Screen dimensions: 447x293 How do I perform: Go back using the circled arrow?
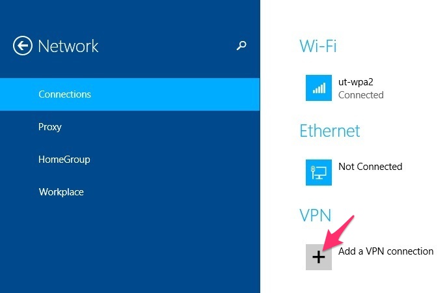[x=23, y=46]
